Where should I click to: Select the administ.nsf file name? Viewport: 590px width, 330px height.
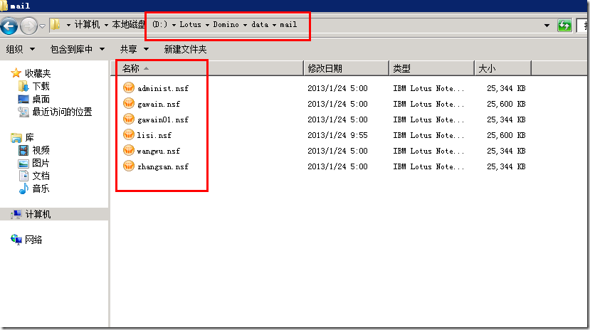(163, 88)
